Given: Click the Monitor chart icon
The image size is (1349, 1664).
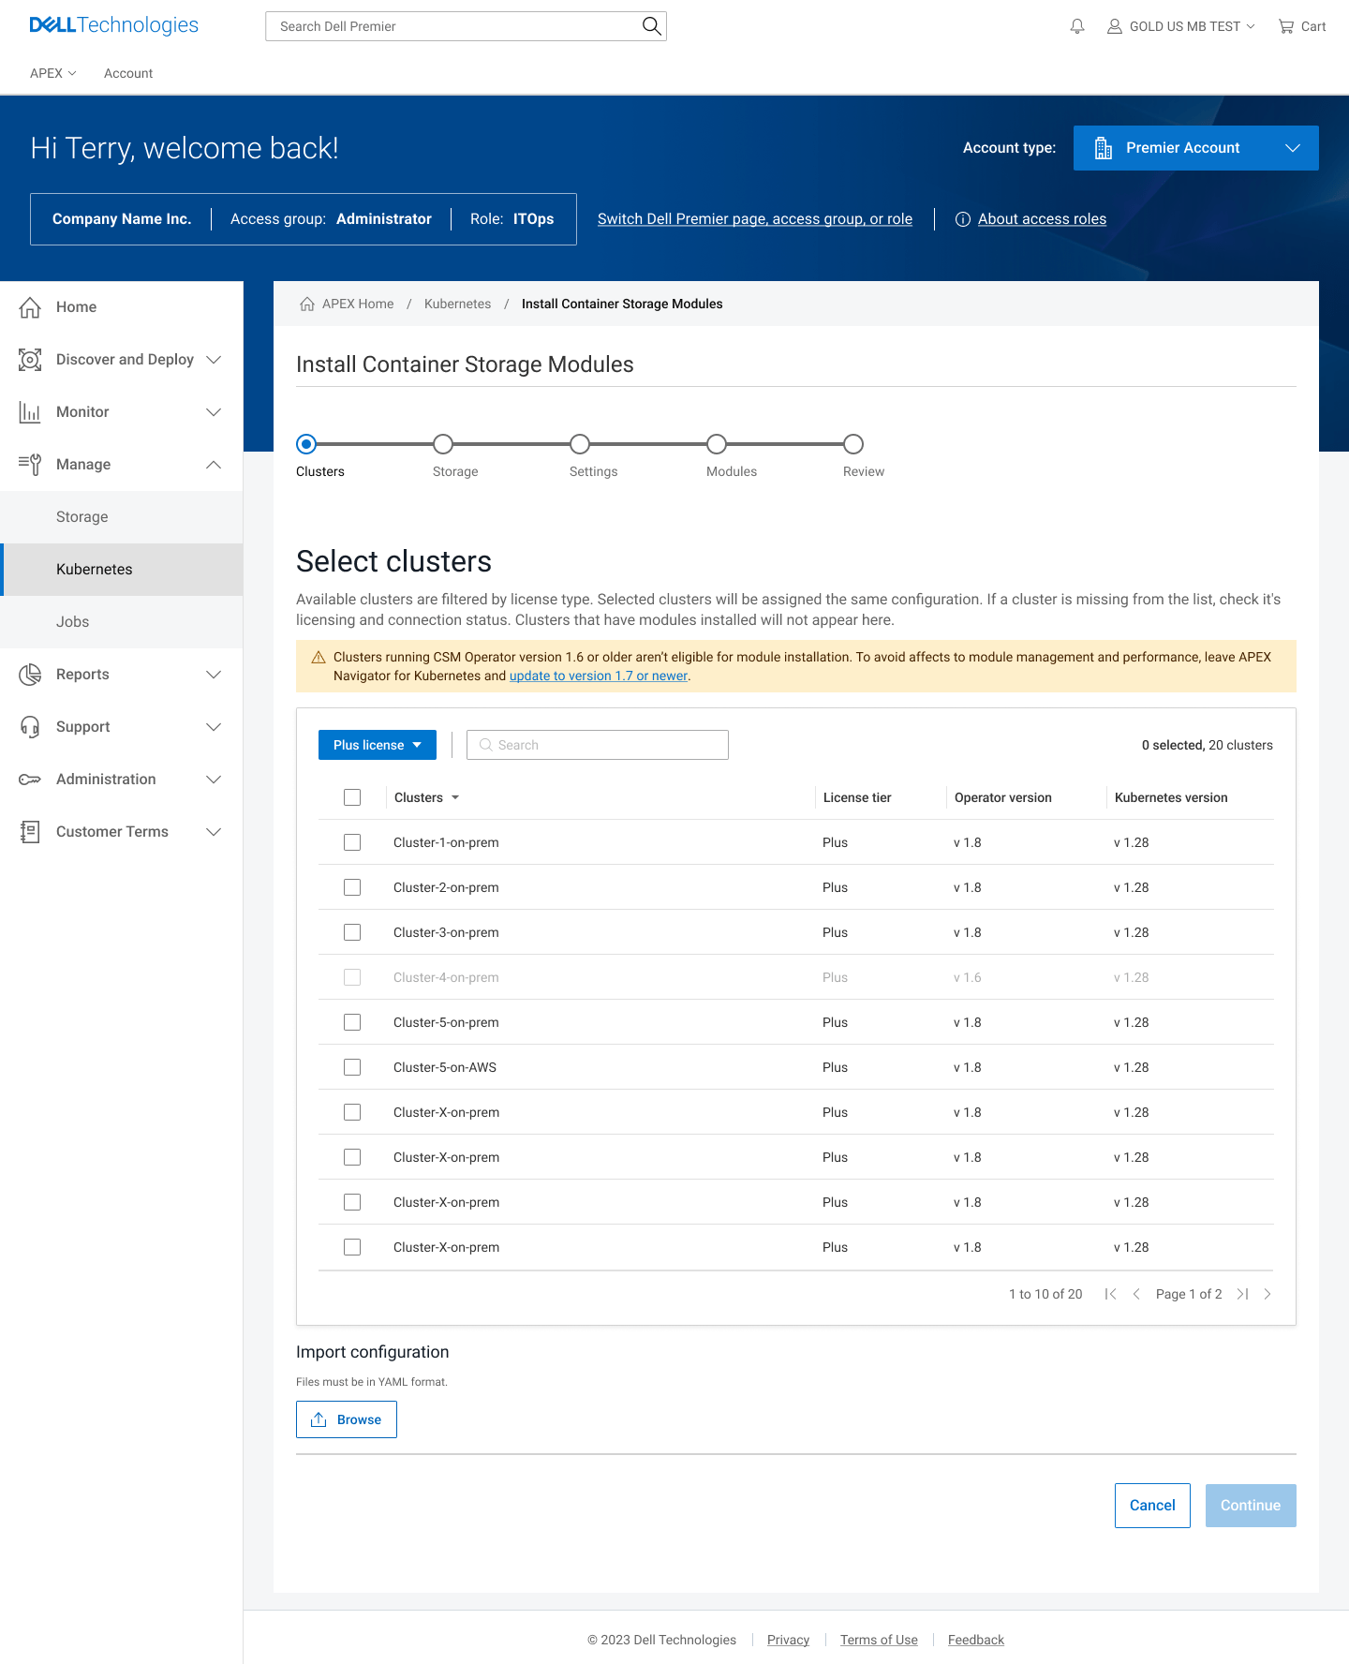Looking at the screenshot, I should pyautogui.click(x=30, y=412).
